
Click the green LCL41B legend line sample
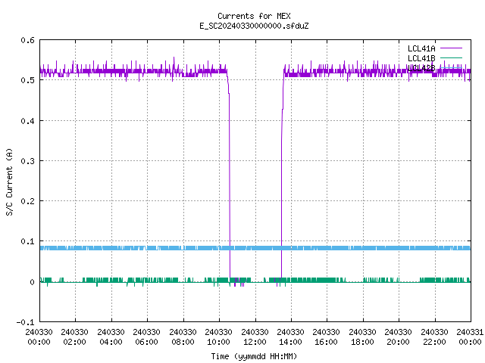coord(451,57)
